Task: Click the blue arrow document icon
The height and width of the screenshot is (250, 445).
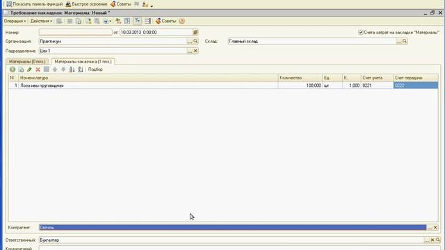Action: pyautogui.click(x=106, y=22)
